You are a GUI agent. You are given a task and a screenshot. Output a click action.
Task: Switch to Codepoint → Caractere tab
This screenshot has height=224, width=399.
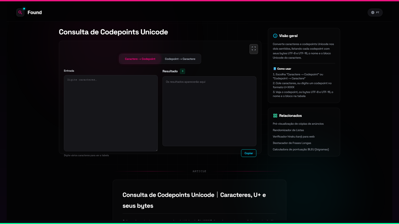pyautogui.click(x=180, y=59)
